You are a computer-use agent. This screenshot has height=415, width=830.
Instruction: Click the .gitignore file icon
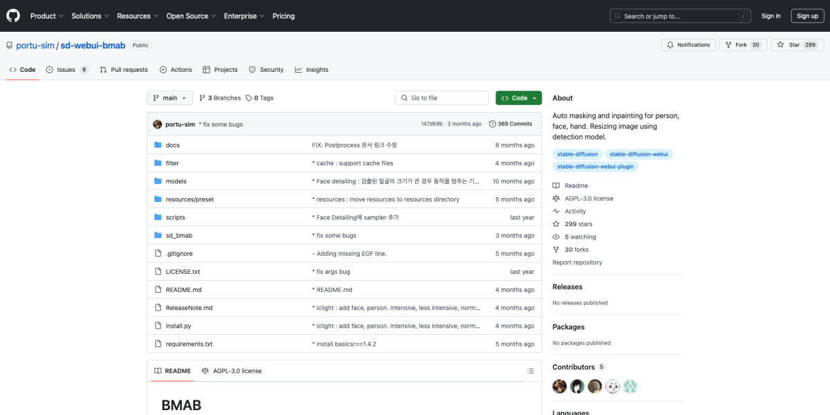(x=158, y=254)
